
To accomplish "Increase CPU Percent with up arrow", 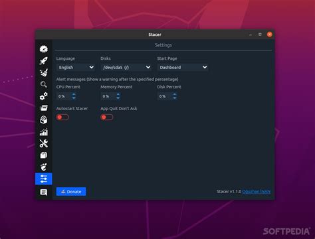I will tap(74, 94).
